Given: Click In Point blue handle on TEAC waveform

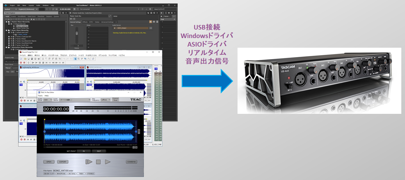Looking at the screenshot, I should point(44,131).
